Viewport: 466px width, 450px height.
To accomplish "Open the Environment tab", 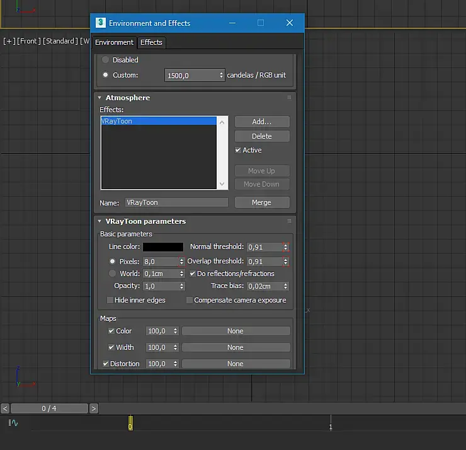I will [x=114, y=42].
